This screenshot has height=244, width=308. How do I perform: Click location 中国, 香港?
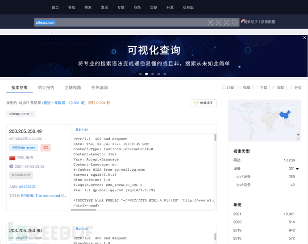click(x=25, y=157)
